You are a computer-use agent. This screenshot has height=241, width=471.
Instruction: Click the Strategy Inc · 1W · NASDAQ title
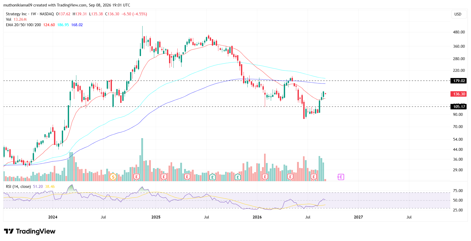(x=30, y=14)
